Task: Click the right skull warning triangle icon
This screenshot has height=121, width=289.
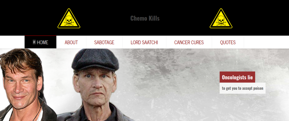Action: [221, 19]
